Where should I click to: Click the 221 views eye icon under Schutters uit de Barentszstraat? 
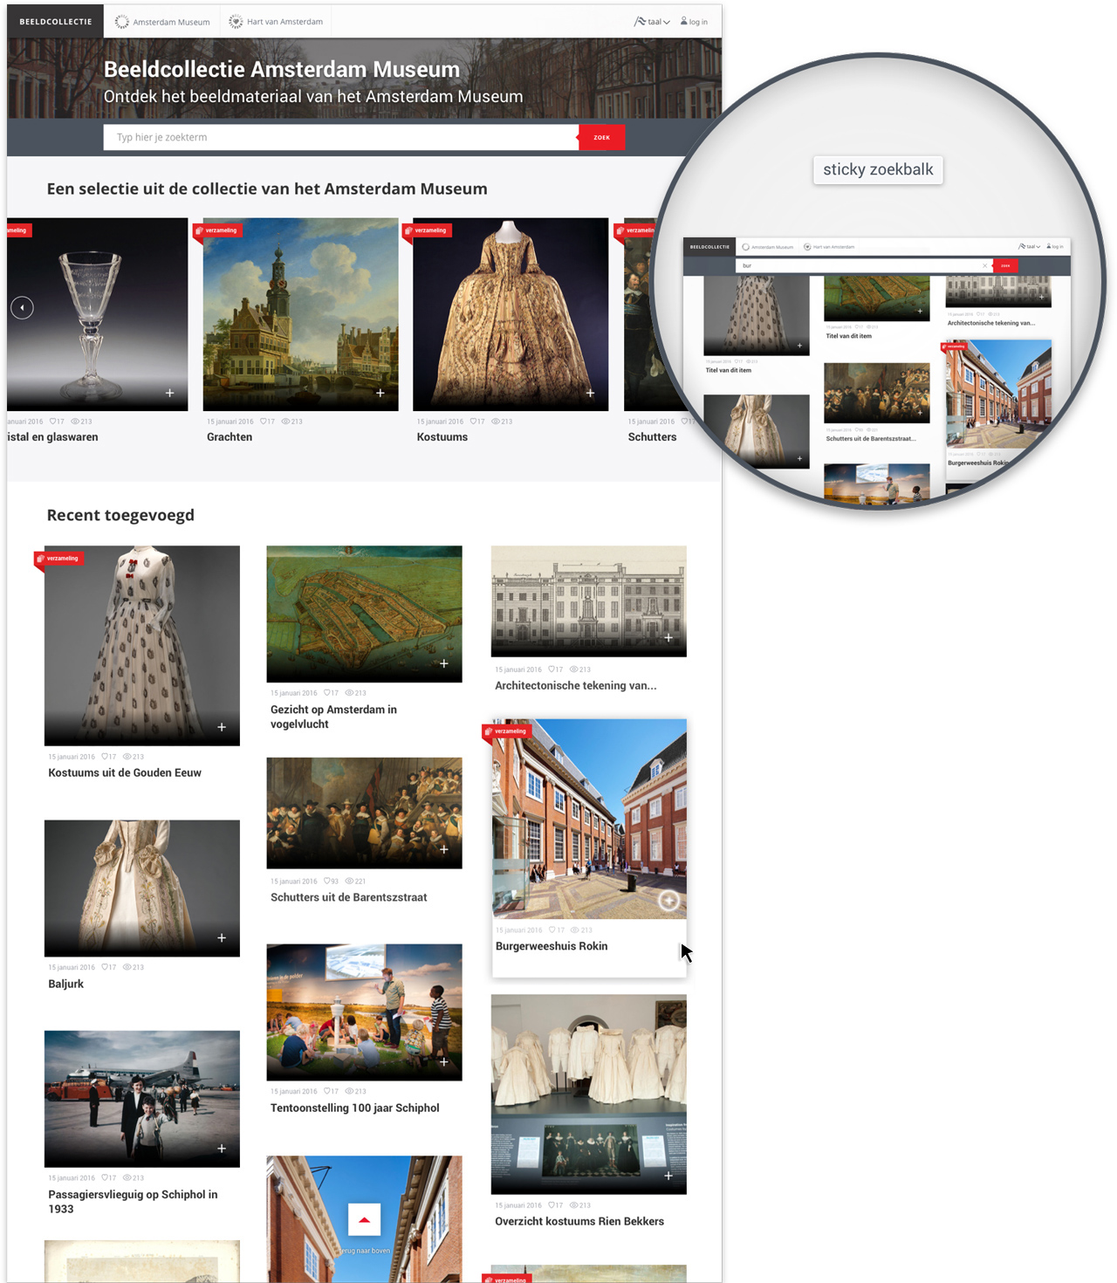(x=349, y=882)
